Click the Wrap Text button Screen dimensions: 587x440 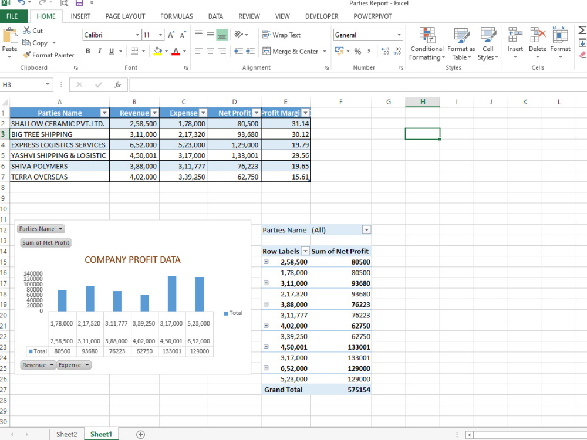pos(281,35)
